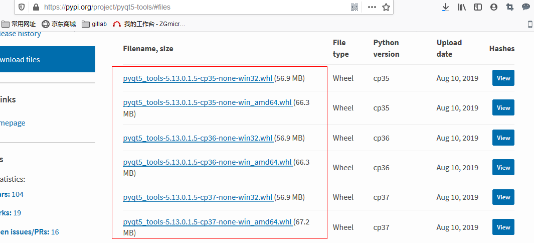Download pyqt5_tools cp35-none-win32.whl file
This screenshot has height=243, width=534.
point(198,78)
